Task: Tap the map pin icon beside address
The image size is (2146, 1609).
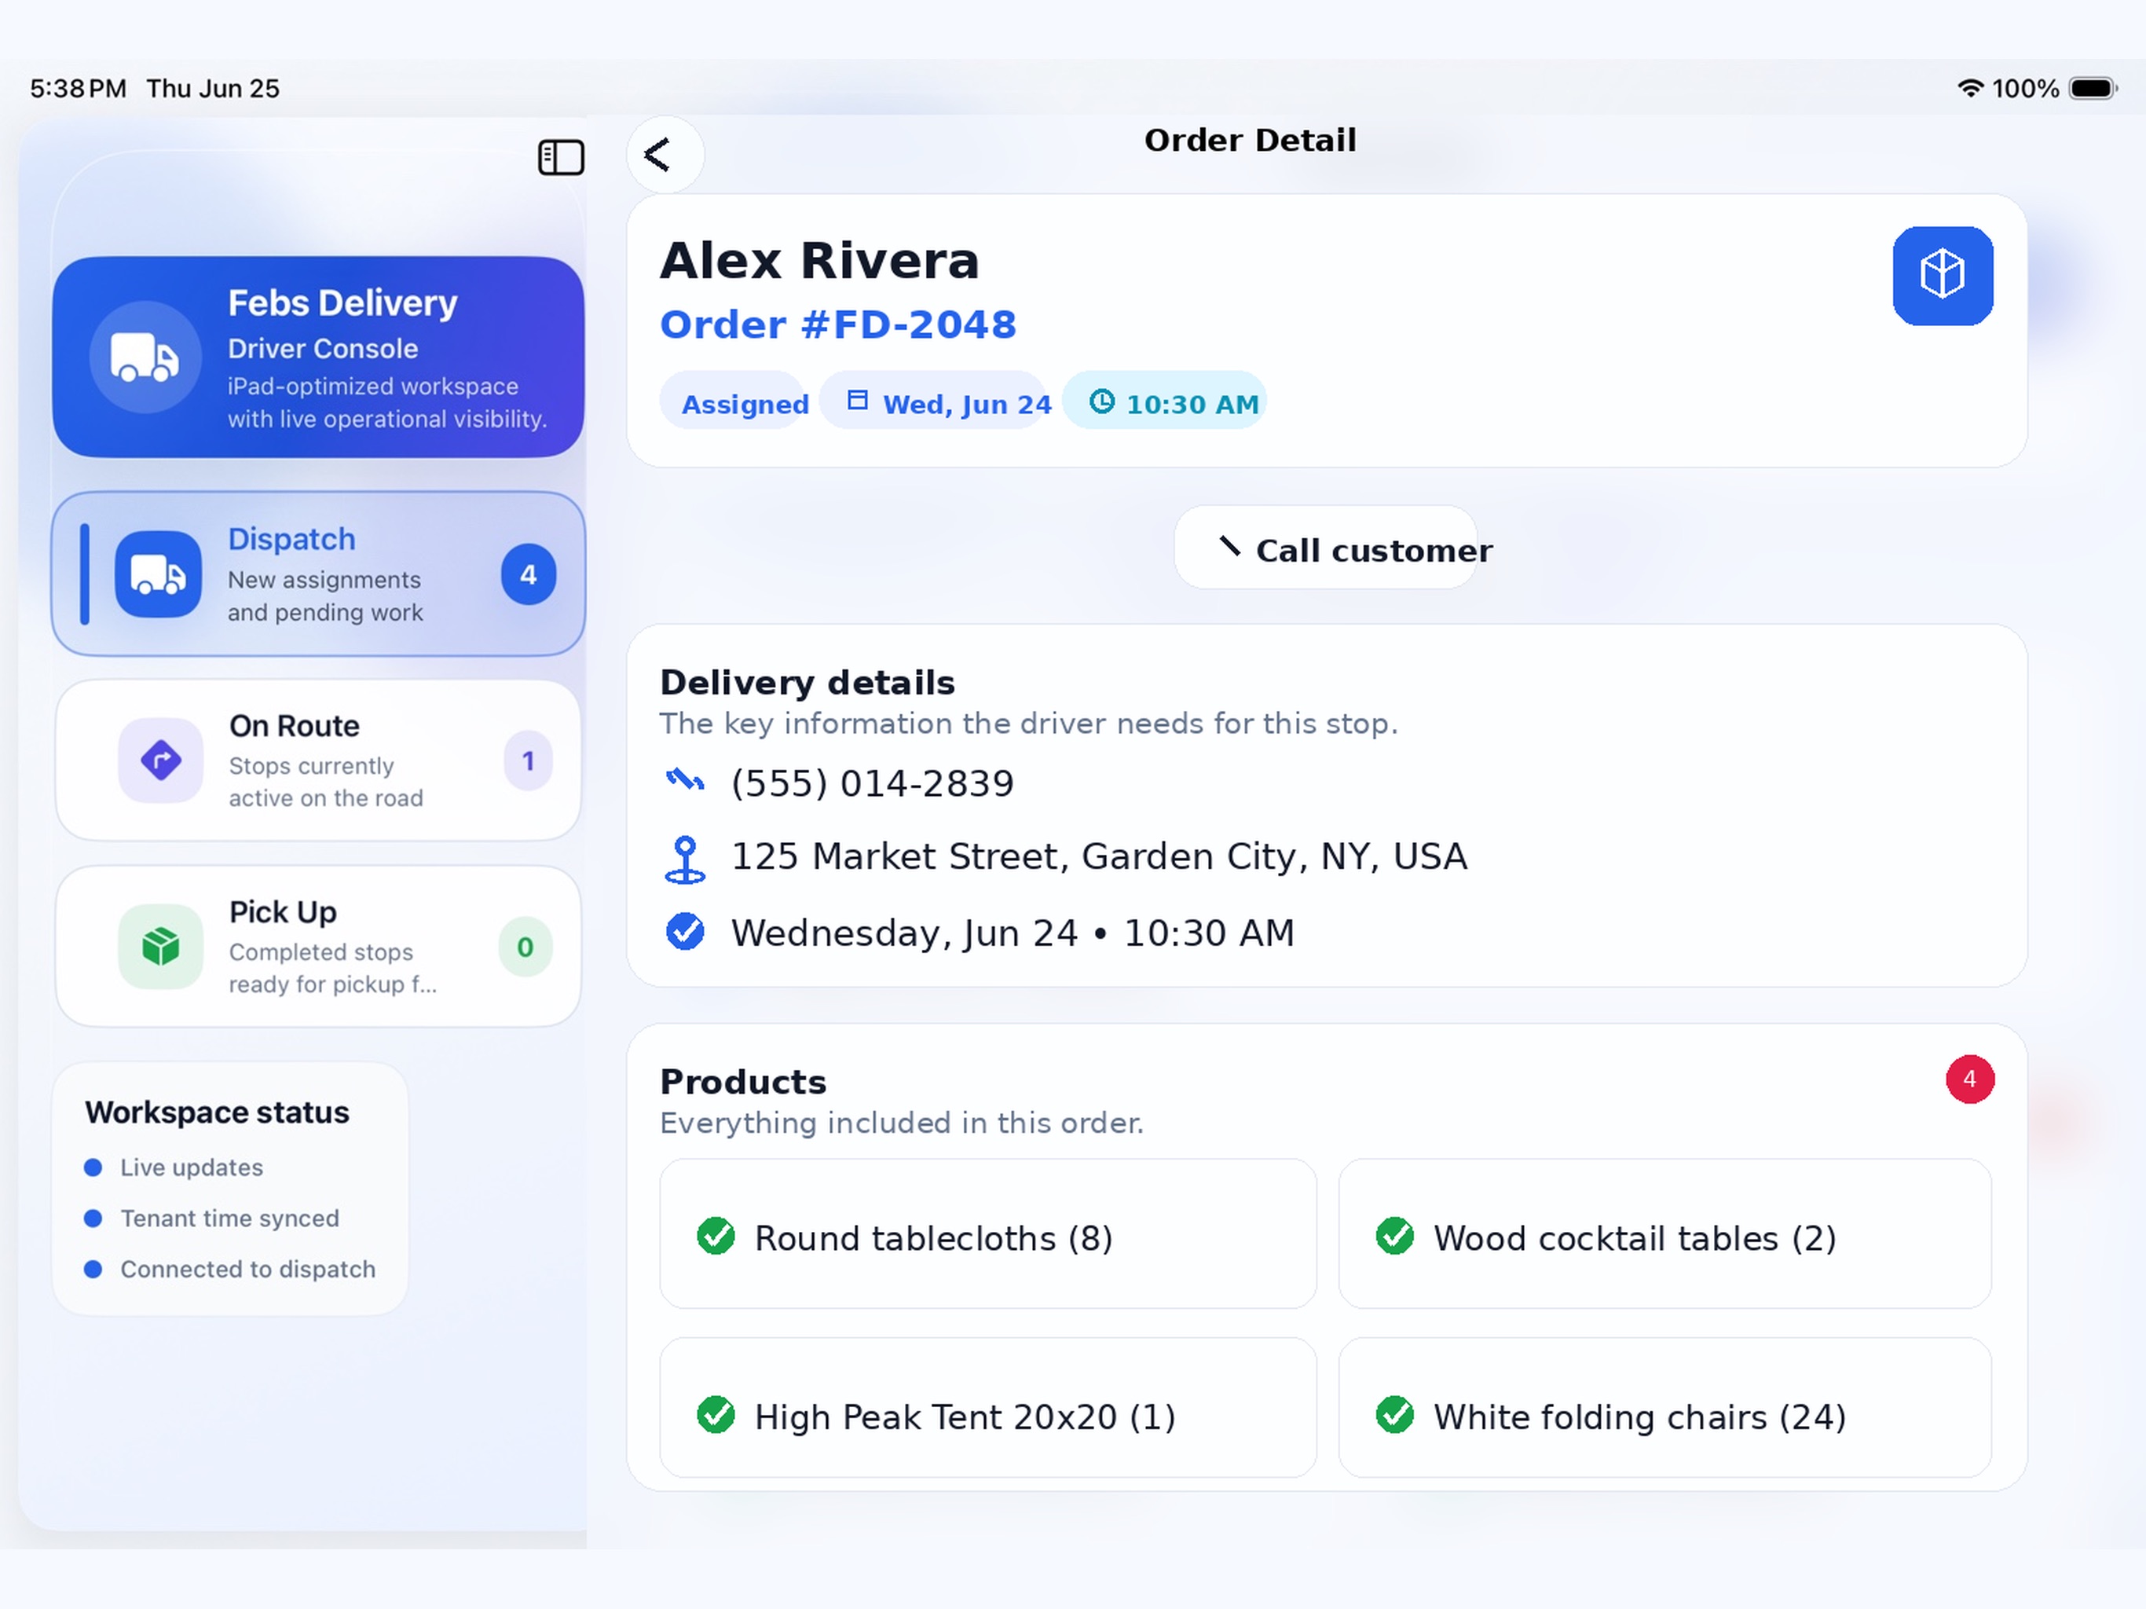Action: tap(685, 859)
